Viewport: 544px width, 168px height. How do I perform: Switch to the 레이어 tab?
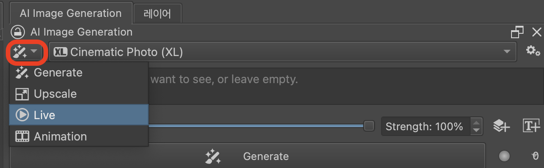(x=157, y=13)
